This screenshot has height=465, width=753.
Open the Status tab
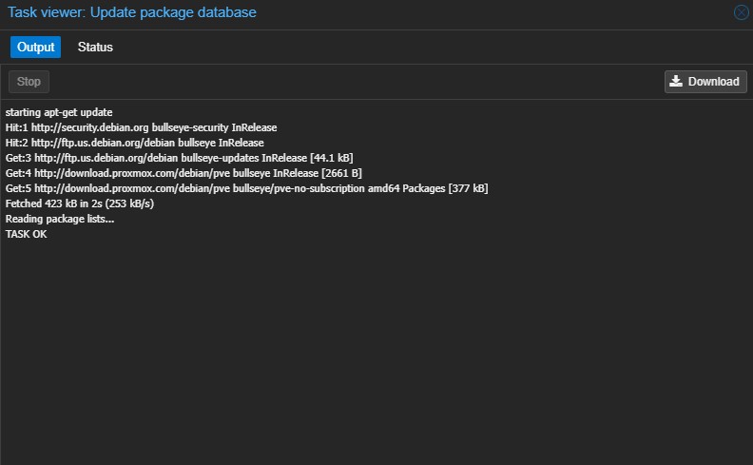coord(95,48)
